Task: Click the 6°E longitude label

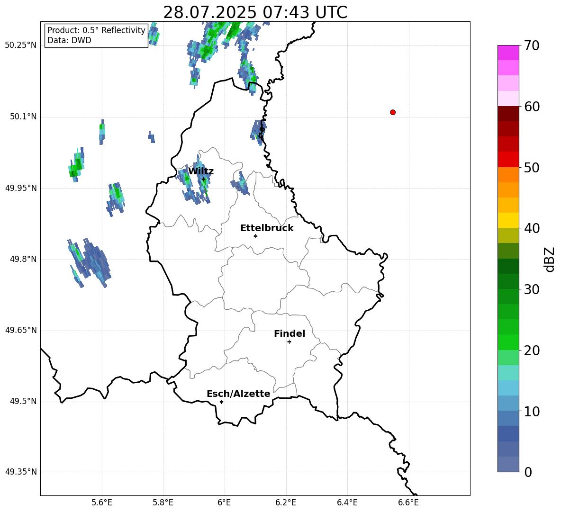Action: [x=224, y=503]
